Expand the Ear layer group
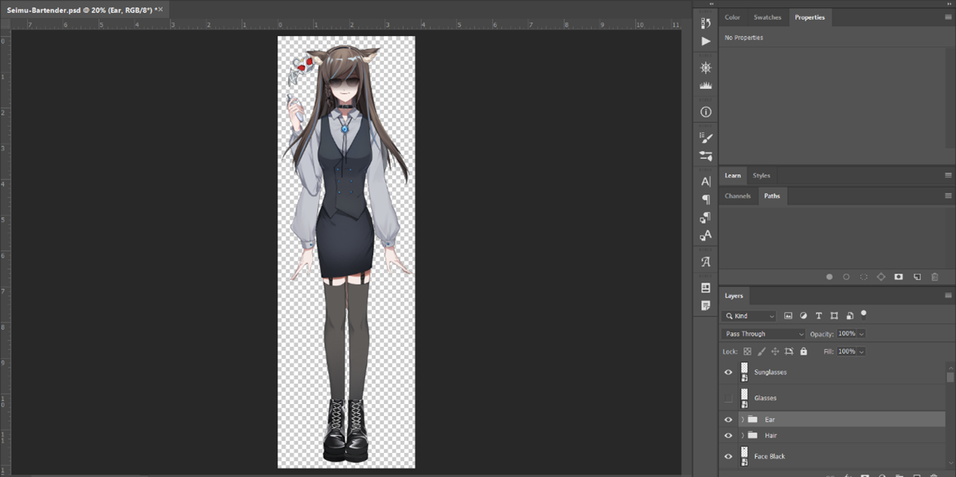The height and width of the screenshot is (477, 956). (x=743, y=420)
